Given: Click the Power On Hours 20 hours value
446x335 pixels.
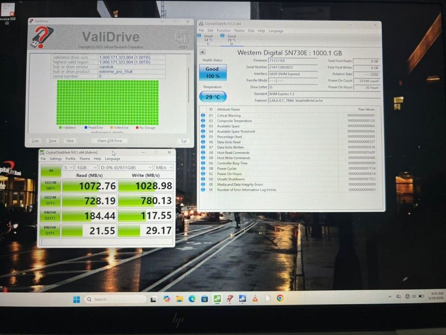Looking at the screenshot, I should click(366, 87).
